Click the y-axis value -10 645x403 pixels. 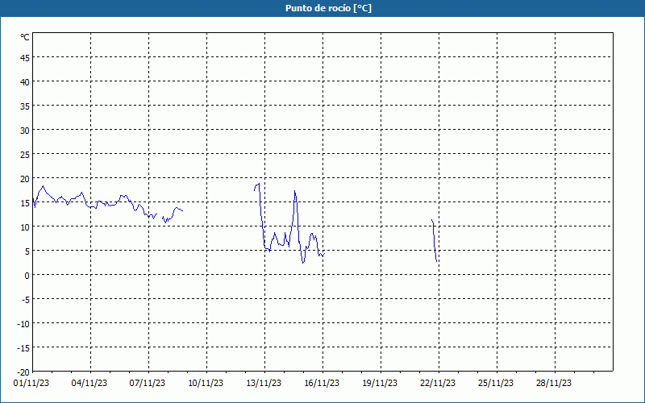[23, 324]
